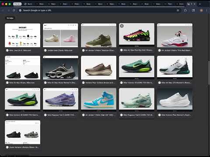
Task: Click favicon beside 'Nike. Just Do It' title
Action: [x=7, y=51]
